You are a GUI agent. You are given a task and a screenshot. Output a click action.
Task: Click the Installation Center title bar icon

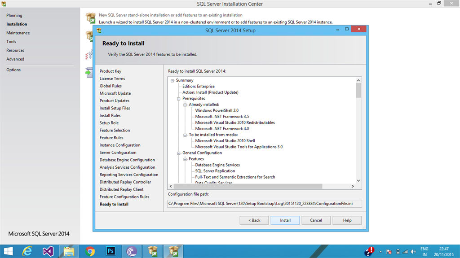(4, 4)
